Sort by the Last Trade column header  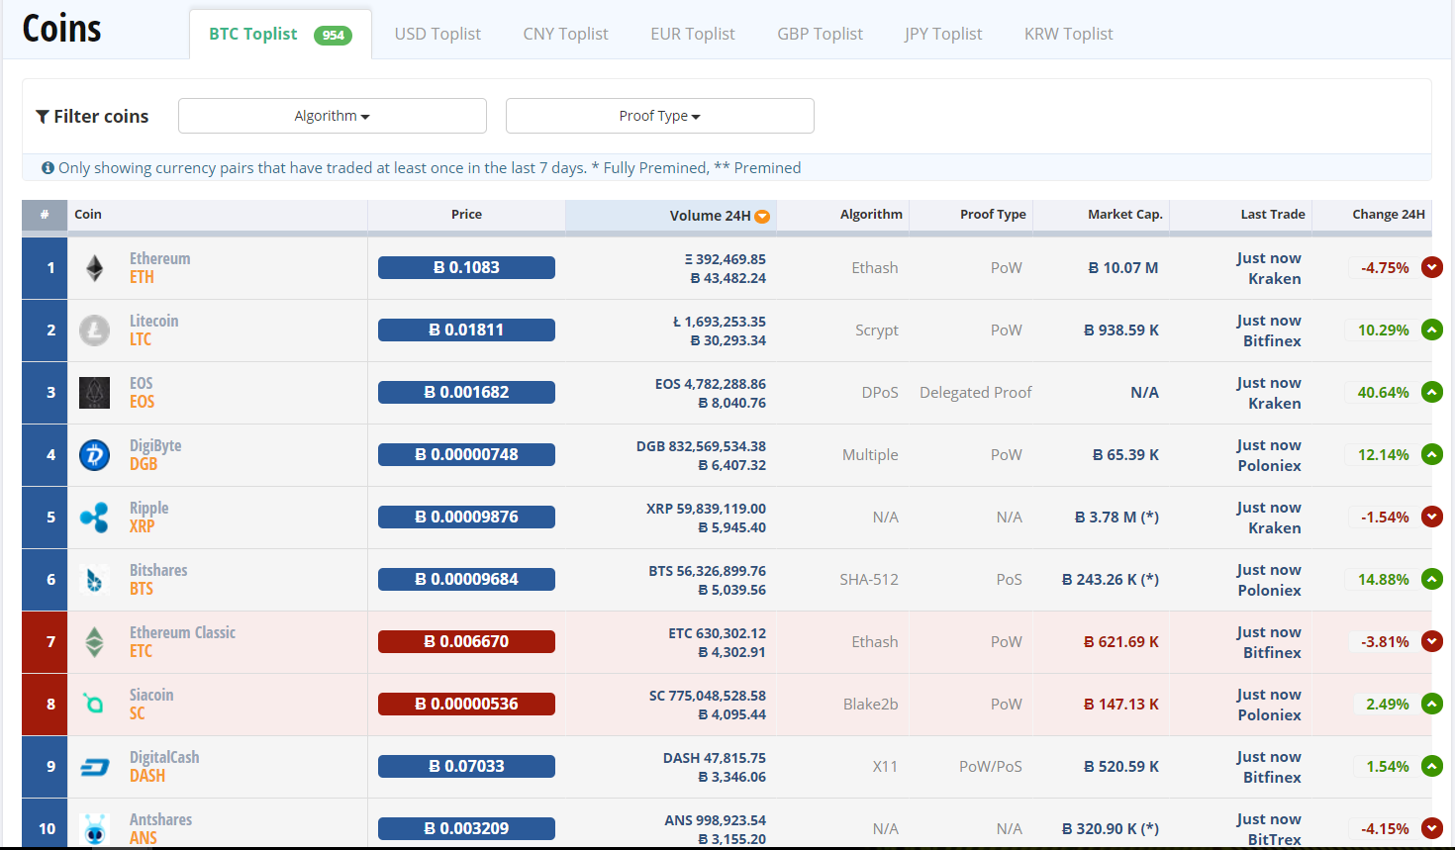(x=1241, y=215)
